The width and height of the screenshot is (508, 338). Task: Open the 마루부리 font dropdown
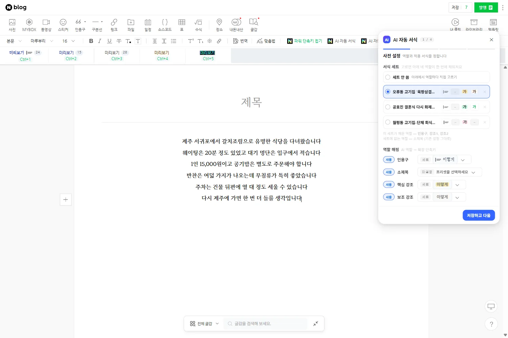coord(42,41)
